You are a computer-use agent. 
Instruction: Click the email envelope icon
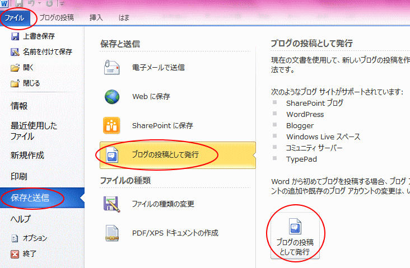click(x=112, y=68)
